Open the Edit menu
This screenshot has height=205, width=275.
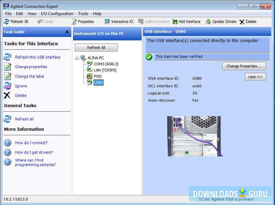(x=20, y=14)
